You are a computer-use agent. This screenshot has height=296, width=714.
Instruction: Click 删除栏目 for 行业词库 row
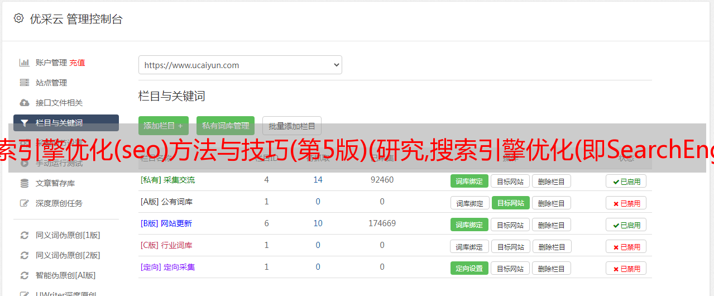tap(552, 246)
